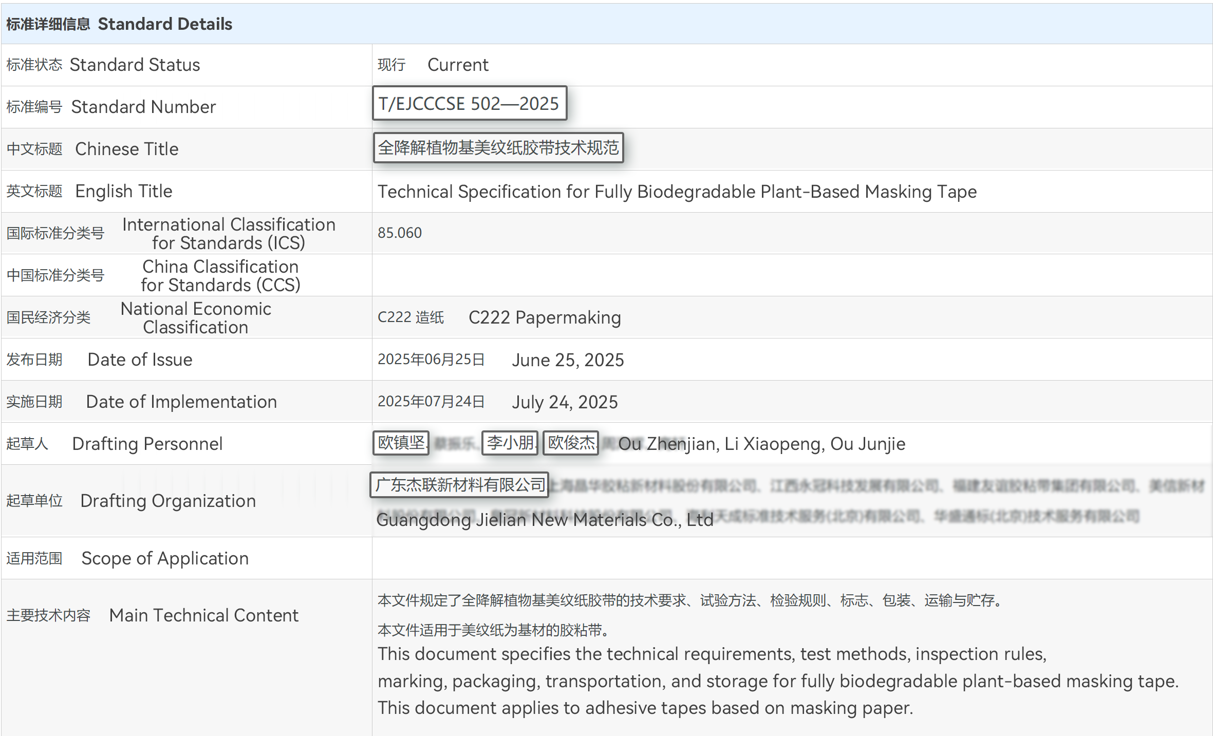Viewport: 1213px width, 736px height.
Task: Click implementation date July 24, 2025
Action: (564, 402)
